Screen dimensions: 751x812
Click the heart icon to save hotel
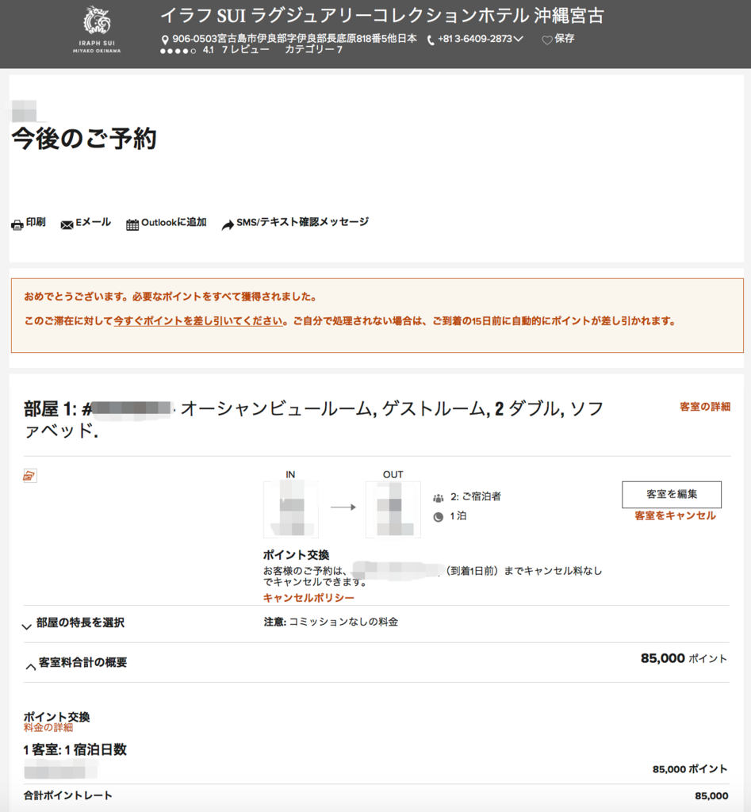pos(547,40)
